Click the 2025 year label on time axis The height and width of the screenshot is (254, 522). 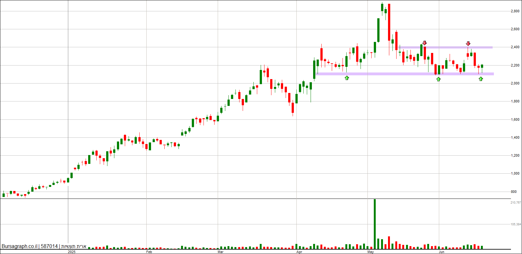72,252
